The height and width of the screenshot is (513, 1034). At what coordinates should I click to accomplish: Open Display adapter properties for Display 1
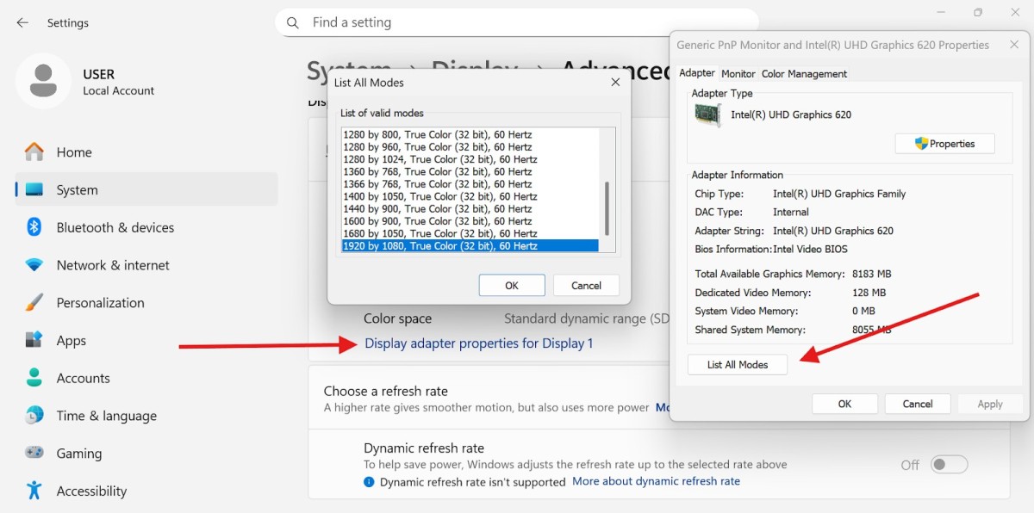point(479,343)
